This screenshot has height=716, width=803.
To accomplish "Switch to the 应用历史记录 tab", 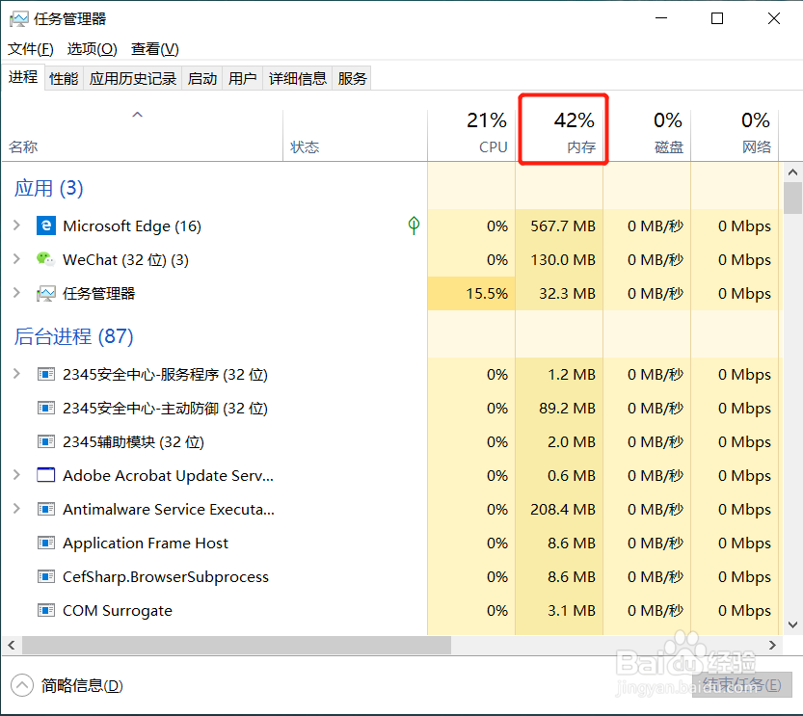I will tap(133, 78).
